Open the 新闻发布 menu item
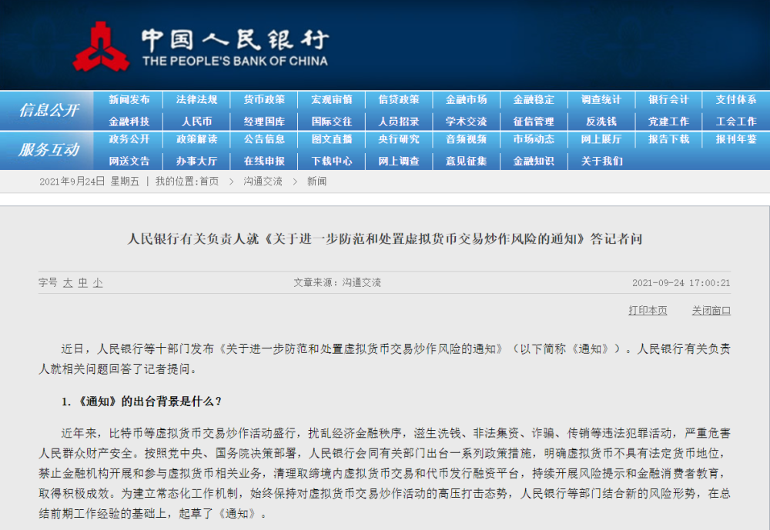Screen dimensions: 770x530 (129, 100)
